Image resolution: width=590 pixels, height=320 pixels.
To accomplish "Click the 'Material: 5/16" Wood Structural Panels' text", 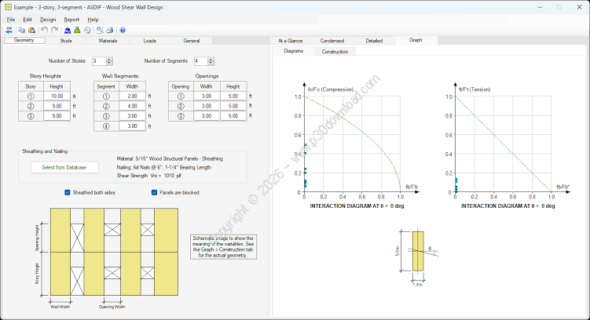I will pos(170,159).
